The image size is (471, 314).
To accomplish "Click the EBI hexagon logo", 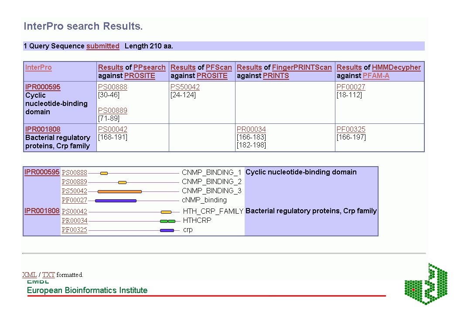I will [426, 284].
